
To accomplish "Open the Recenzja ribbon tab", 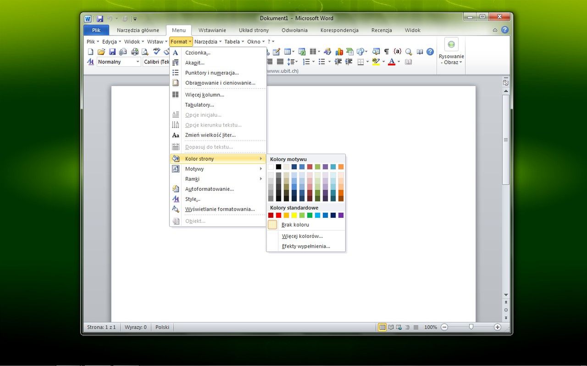I will pos(382,30).
